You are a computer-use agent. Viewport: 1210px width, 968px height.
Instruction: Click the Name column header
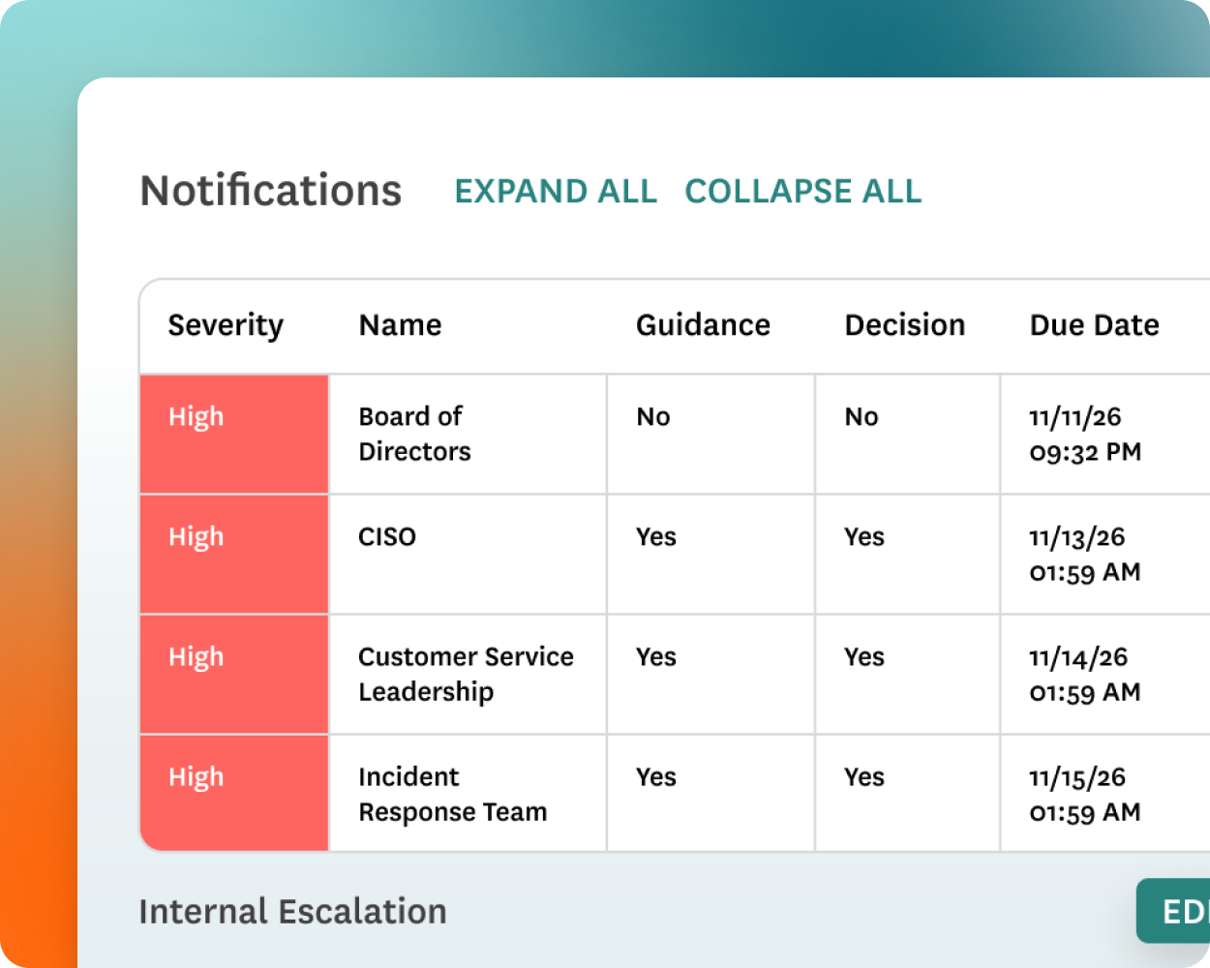(x=400, y=325)
